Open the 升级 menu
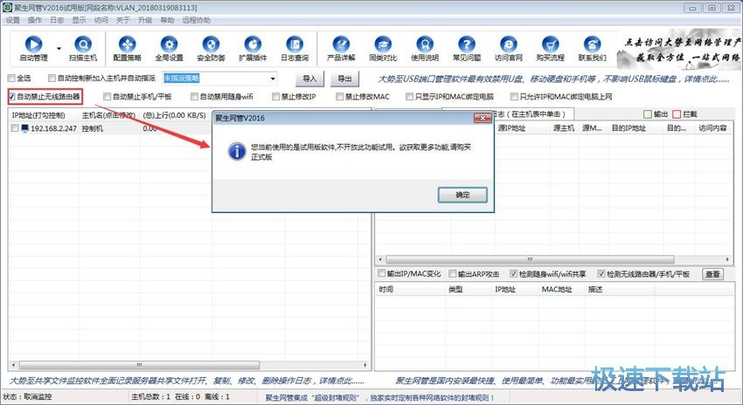 click(145, 20)
